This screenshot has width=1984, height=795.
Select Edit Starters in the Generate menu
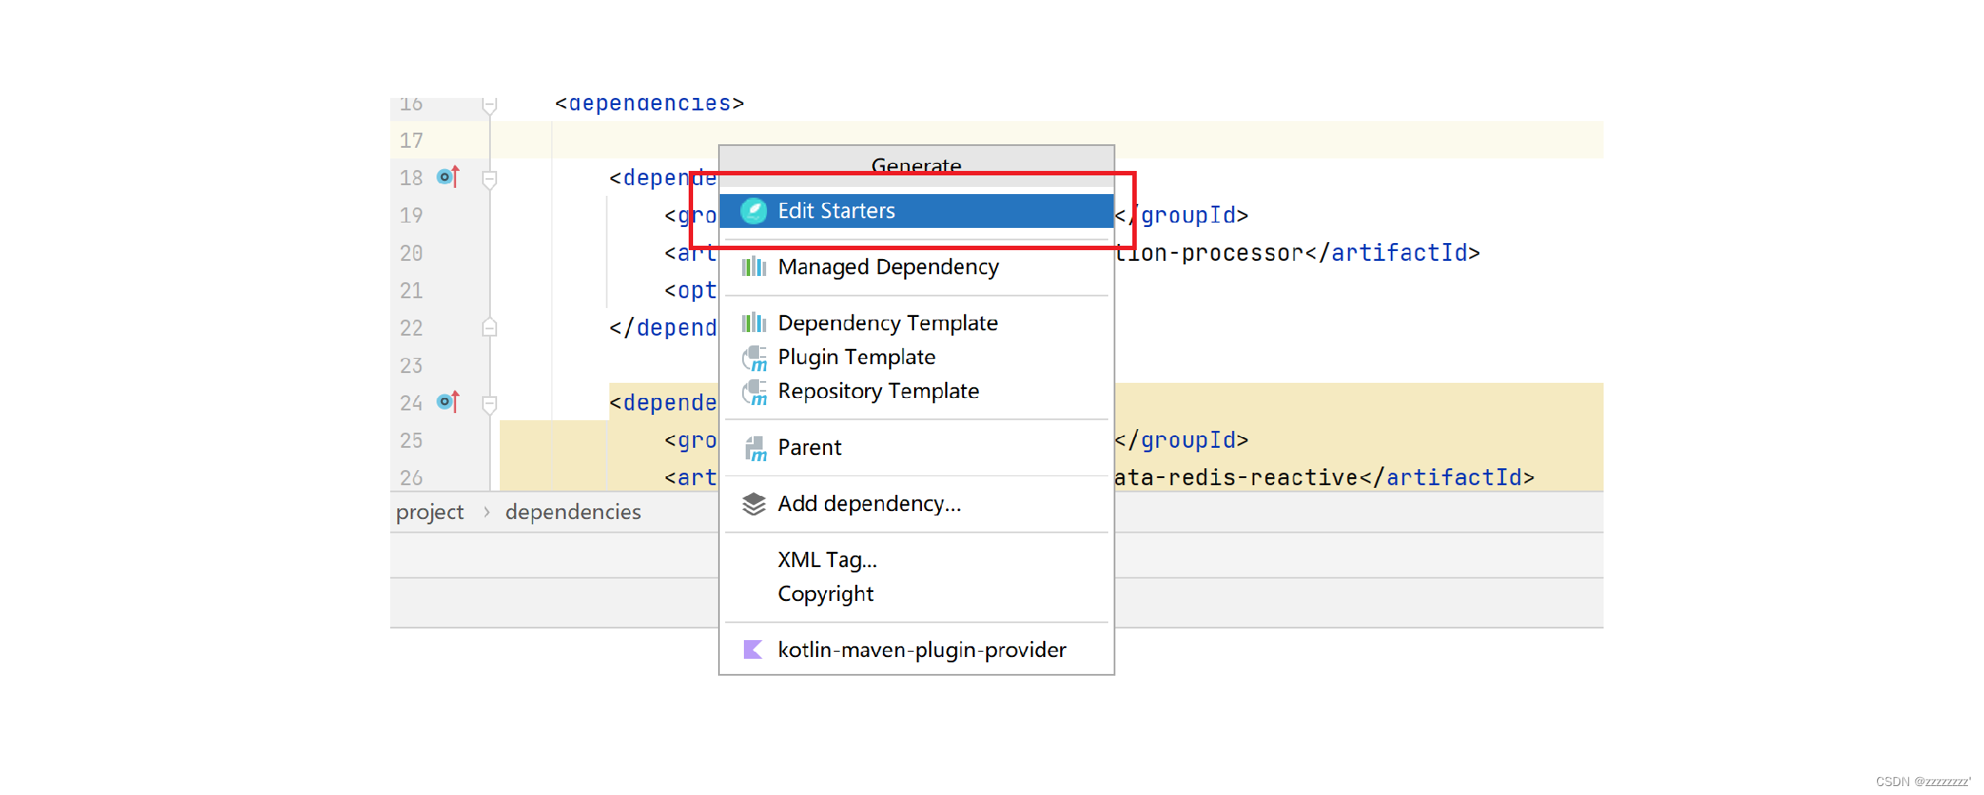coord(916,211)
